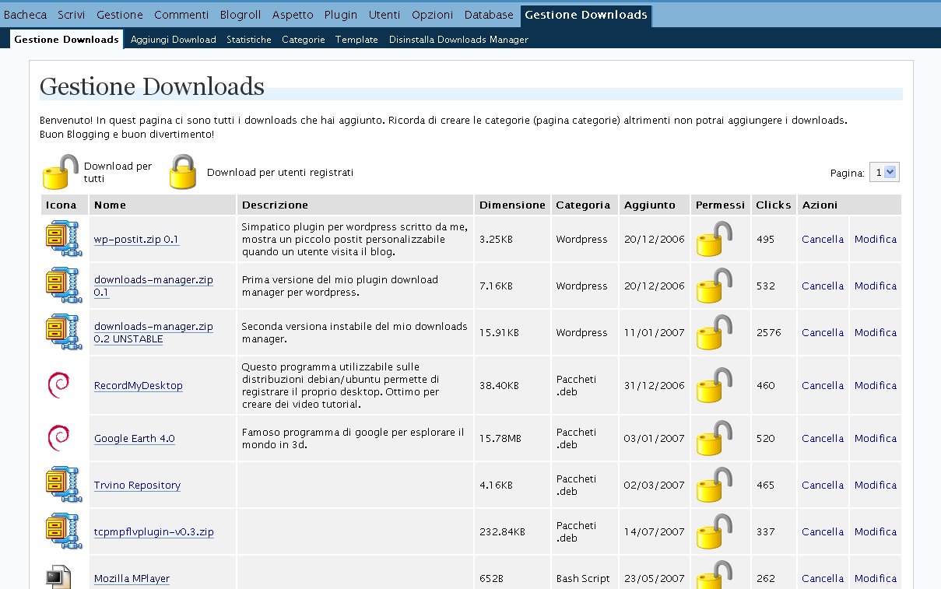This screenshot has width=941, height=589.
Task: Open the Plugin menu
Action: [341, 15]
